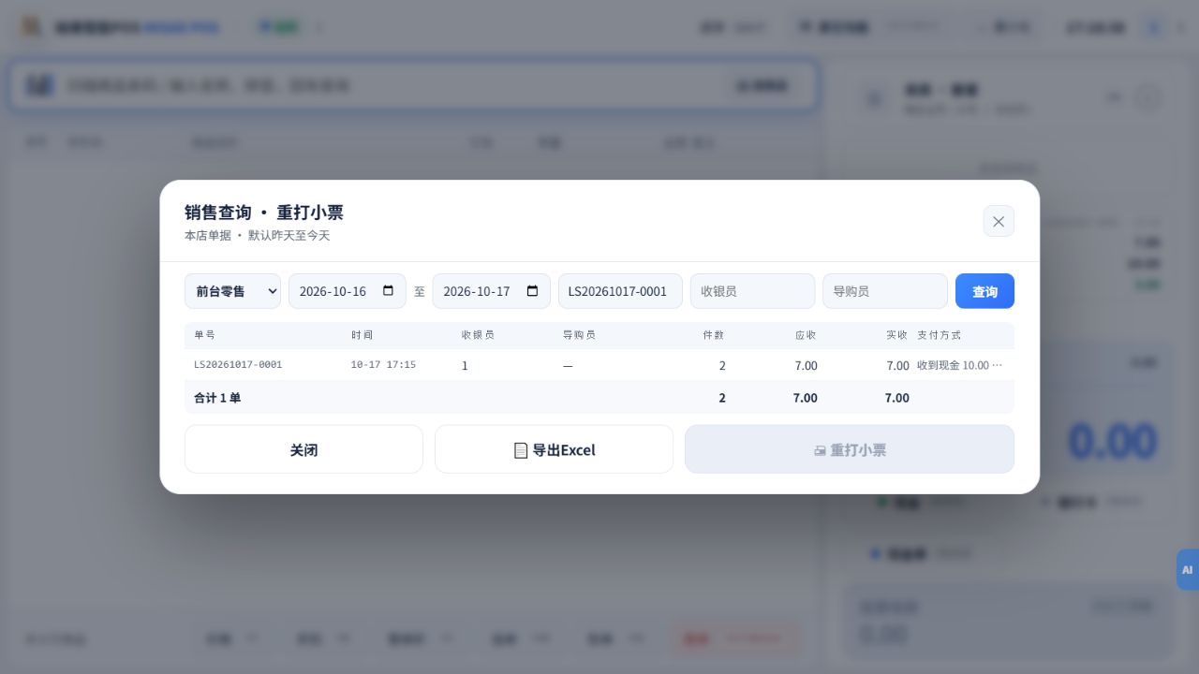Click the — 导购员 cell in the order row

pos(568,366)
